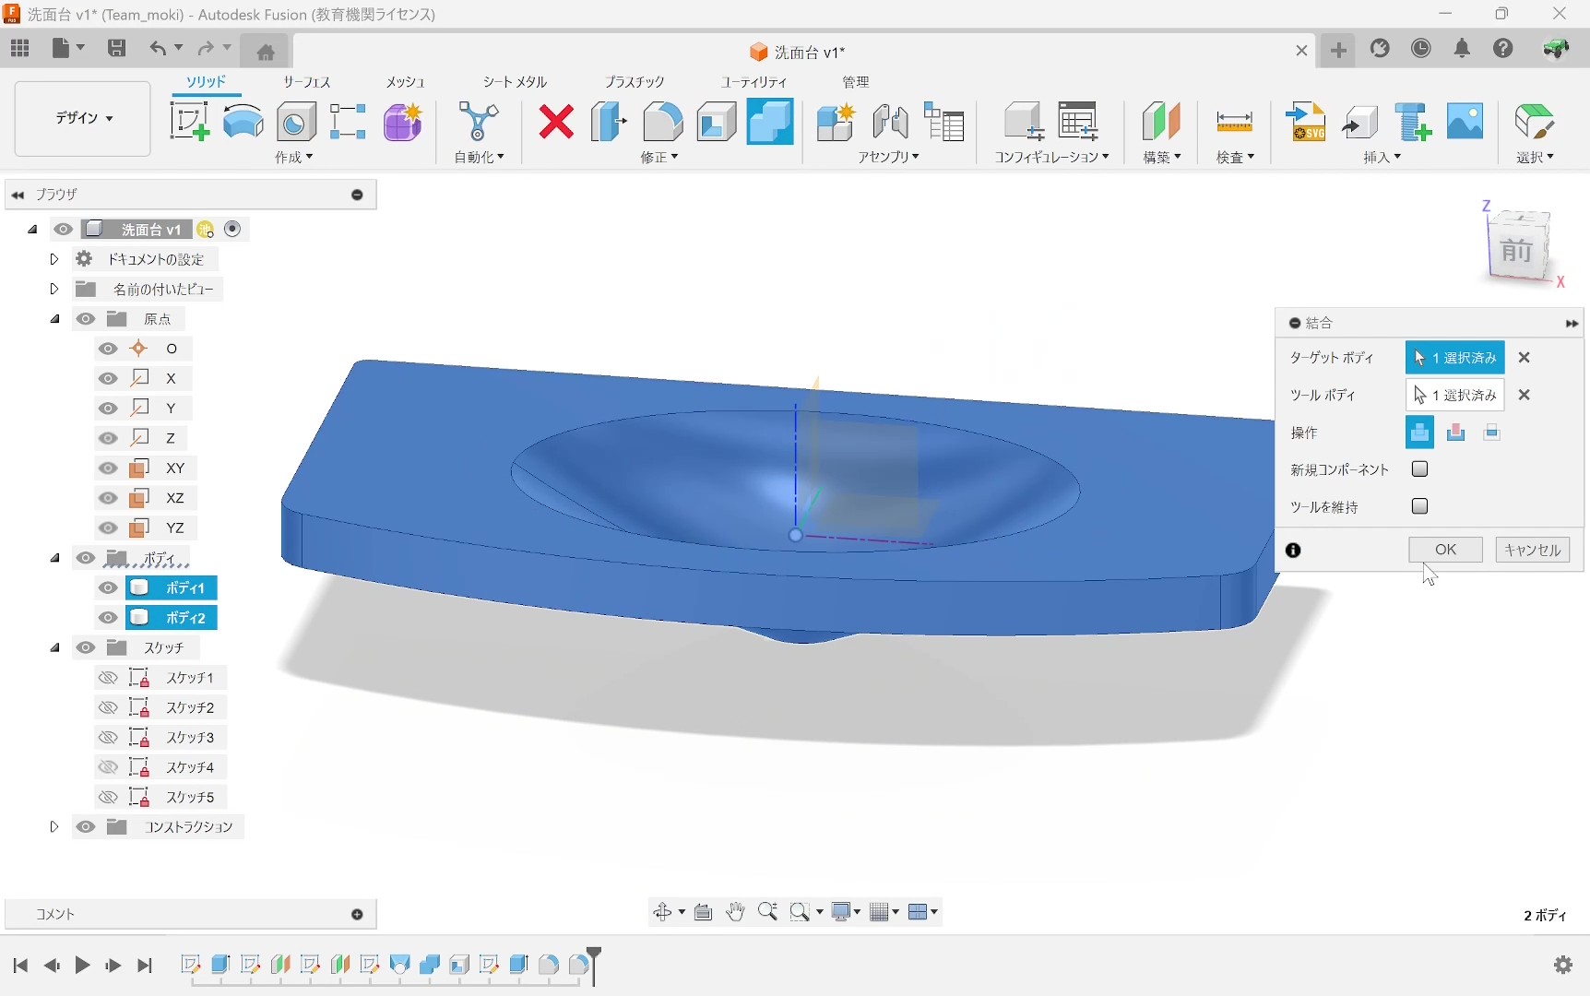The width and height of the screenshot is (1590, 996).
Task: Toggle visibility of origin point O
Action: (108, 349)
